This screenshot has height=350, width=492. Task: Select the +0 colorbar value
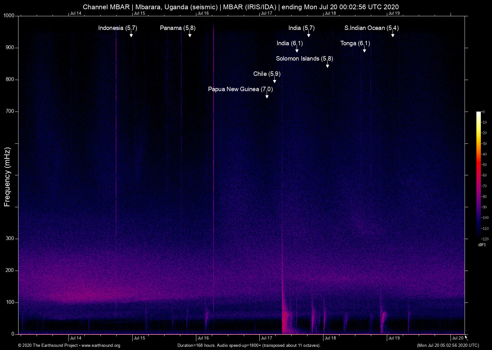(483, 112)
